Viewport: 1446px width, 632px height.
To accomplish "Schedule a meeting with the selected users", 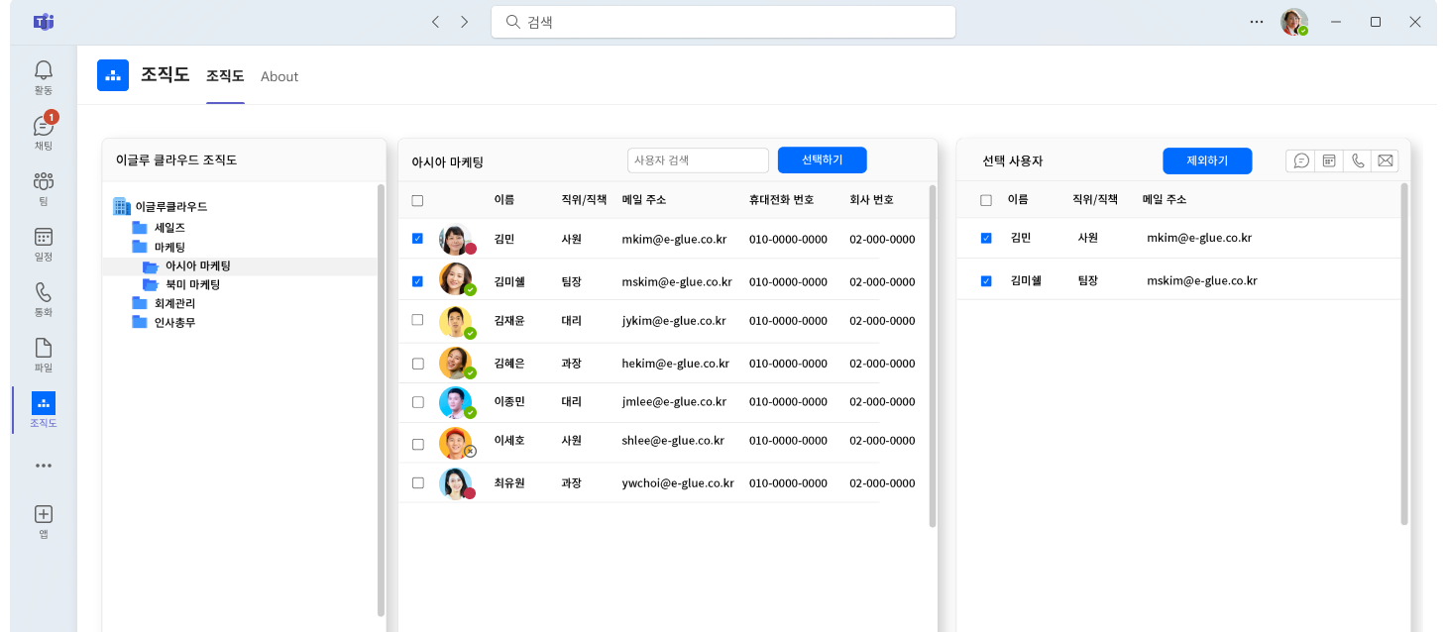I will tap(1329, 160).
